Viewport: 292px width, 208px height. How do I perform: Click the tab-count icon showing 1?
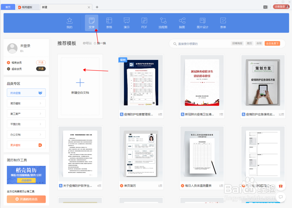[265, 7]
